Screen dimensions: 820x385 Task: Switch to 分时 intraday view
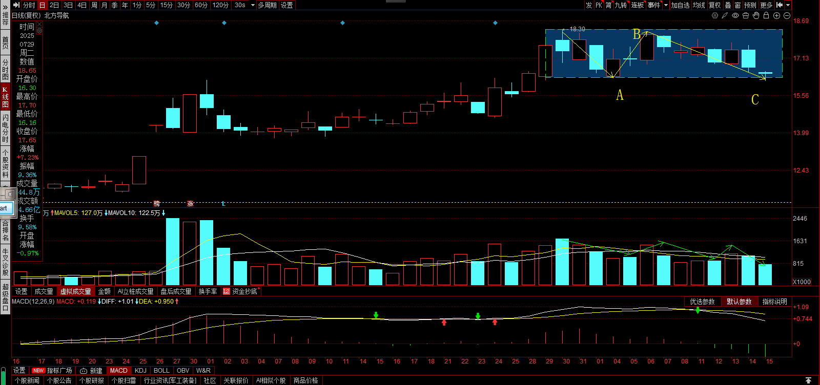click(29, 5)
